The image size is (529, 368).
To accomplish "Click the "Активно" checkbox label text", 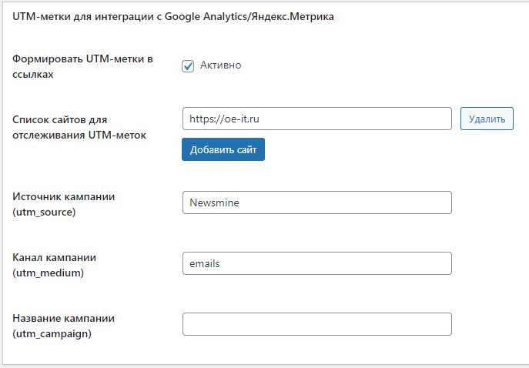I will tap(220, 65).
